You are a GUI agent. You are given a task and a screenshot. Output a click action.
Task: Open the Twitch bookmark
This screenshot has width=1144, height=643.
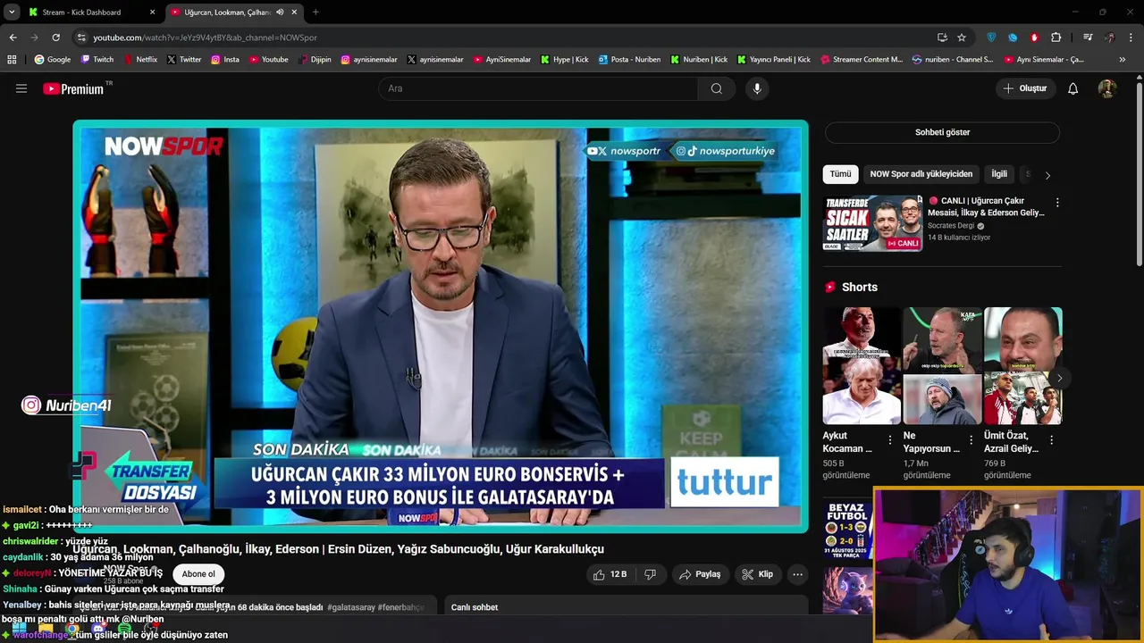[x=97, y=60]
